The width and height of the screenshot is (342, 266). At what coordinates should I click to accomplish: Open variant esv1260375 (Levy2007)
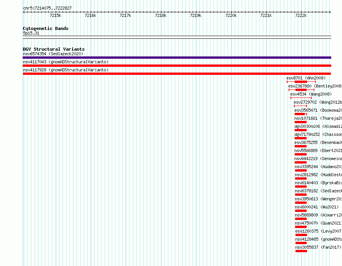click(x=319, y=231)
